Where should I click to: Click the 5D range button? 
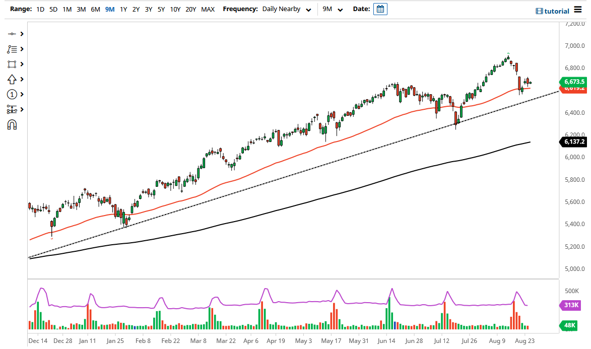(53, 9)
